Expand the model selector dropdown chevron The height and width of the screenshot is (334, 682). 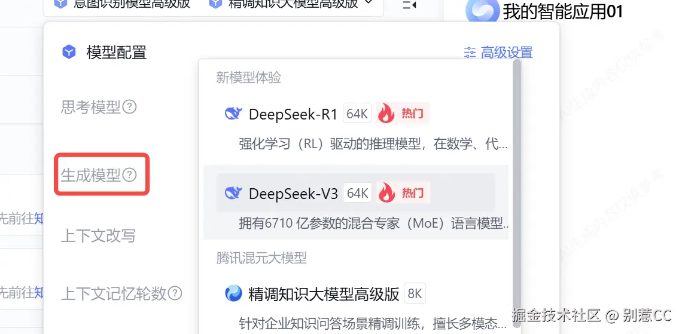tap(368, 3)
